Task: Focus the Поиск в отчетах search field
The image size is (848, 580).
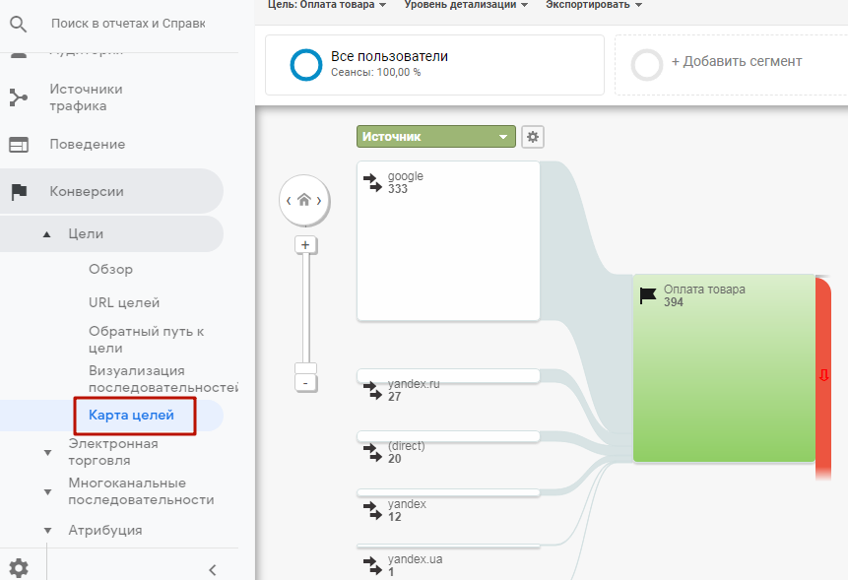Action: point(128,24)
